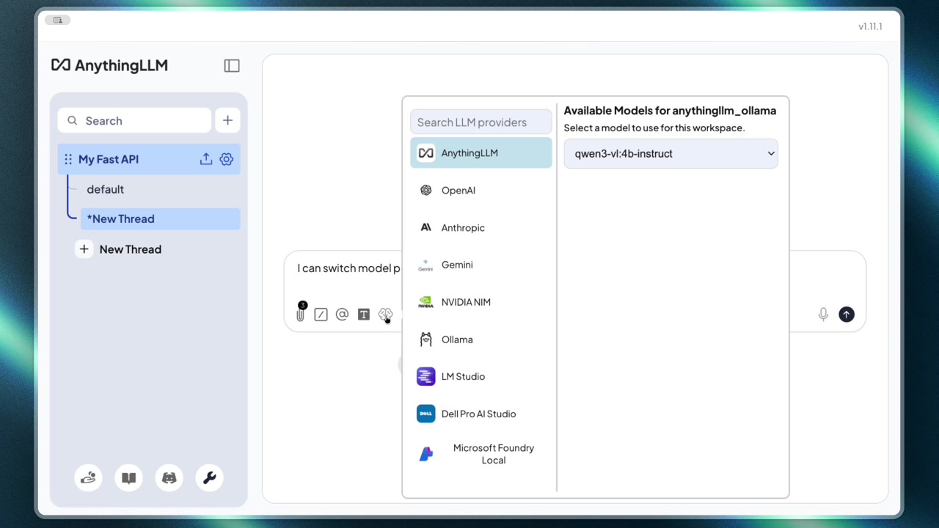Activate the microphone for voice input
The image size is (939, 528).
pos(823,314)
